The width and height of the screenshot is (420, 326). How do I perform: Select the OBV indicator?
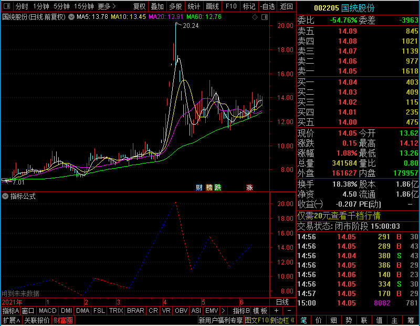[x=181, y=311]
